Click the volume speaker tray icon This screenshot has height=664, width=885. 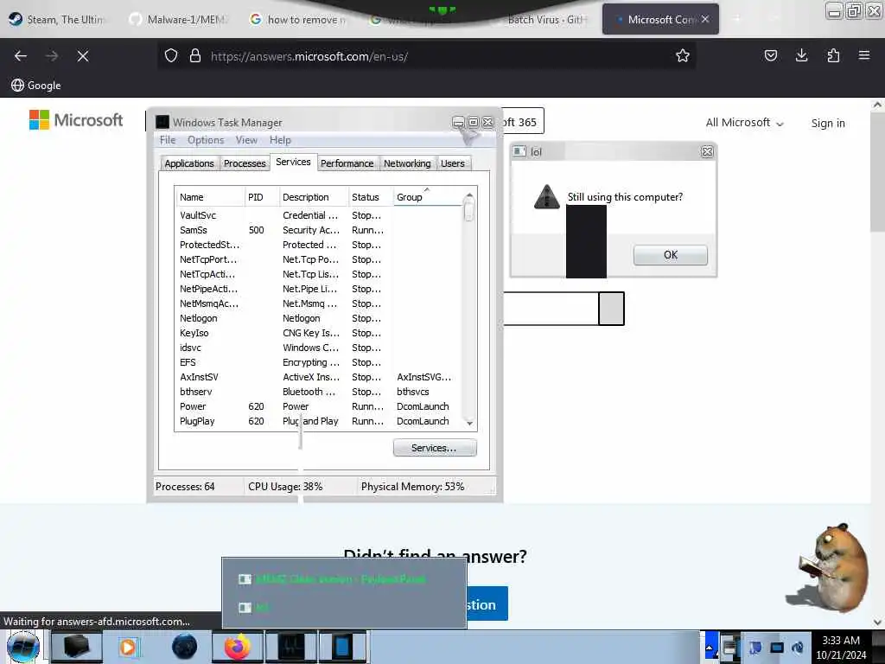[798, 647]
